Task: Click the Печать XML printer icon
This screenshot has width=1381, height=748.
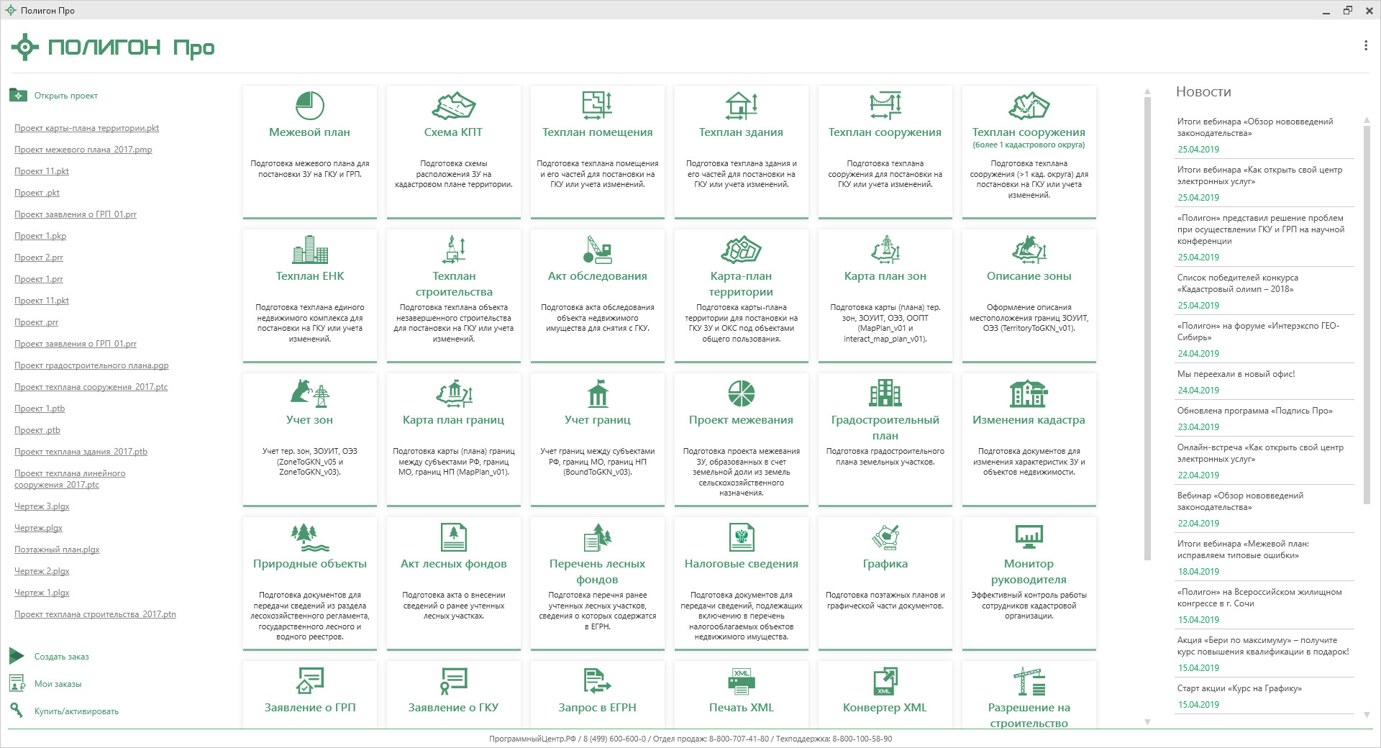Action: 742,681
